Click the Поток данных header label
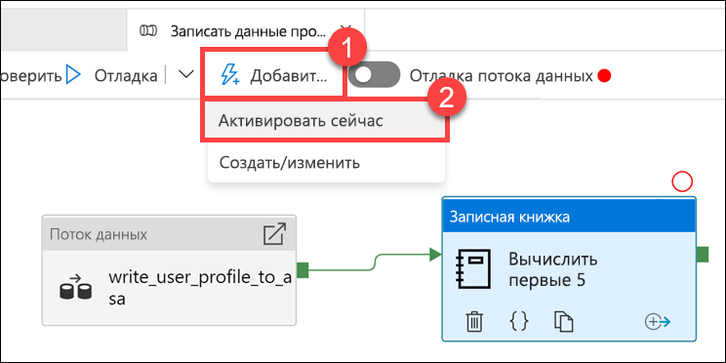Image resolution: width=726 pixels, height=363 pixels. coord(99,235)
